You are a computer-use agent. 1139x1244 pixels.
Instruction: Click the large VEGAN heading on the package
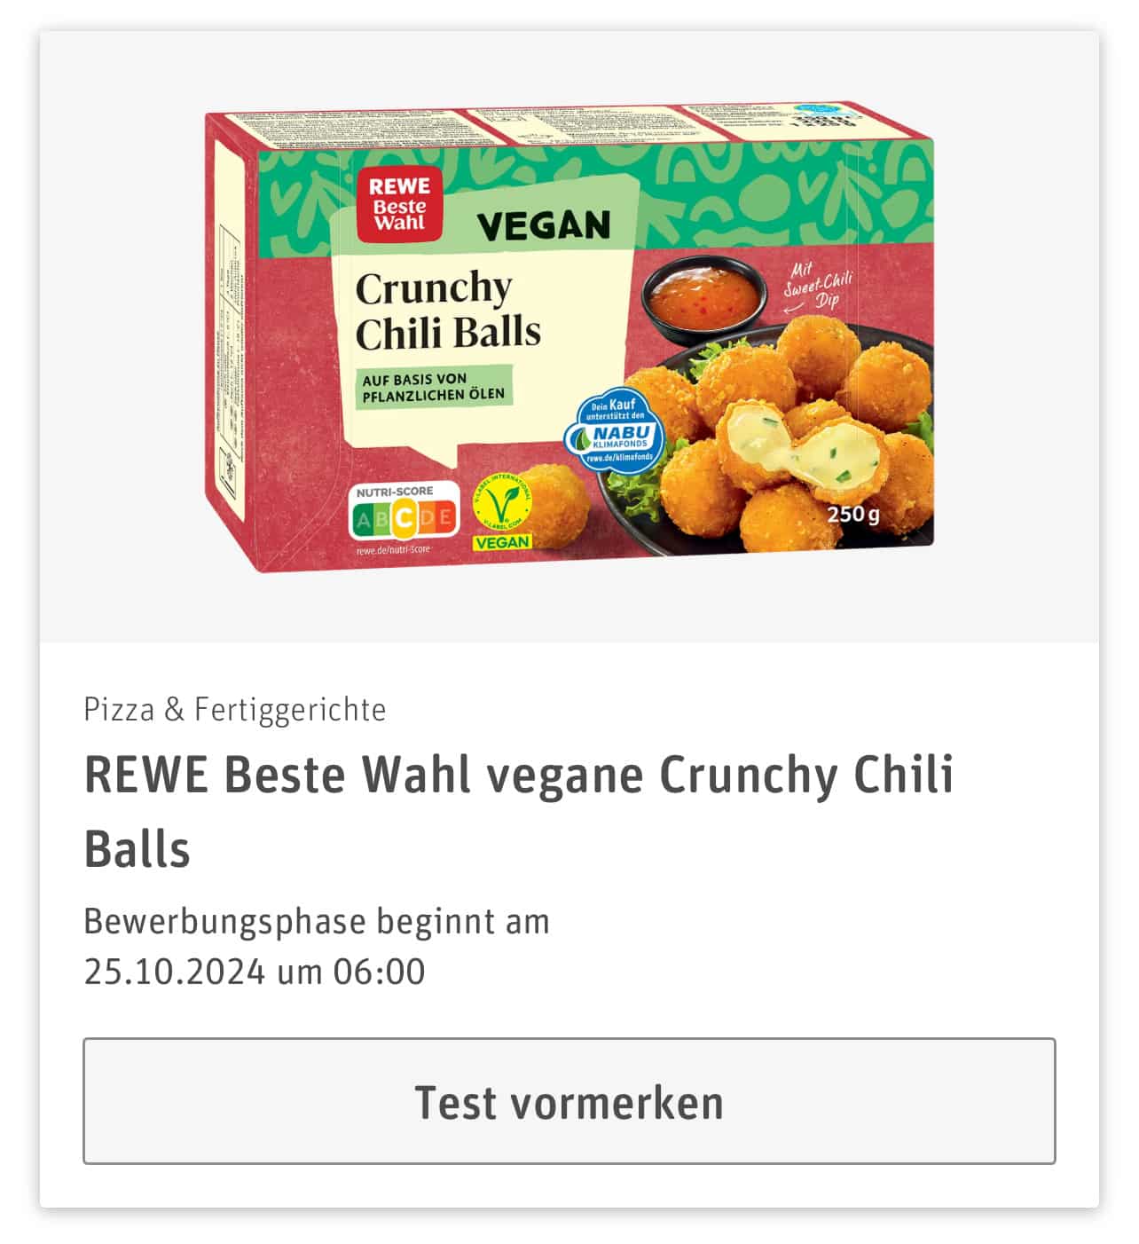pyautogui.click(x=544, y=225)
